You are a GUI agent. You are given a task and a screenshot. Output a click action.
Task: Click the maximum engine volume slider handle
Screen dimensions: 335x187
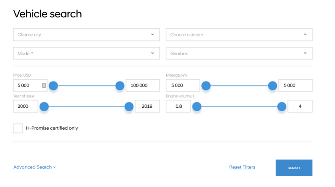click(282, 107)
